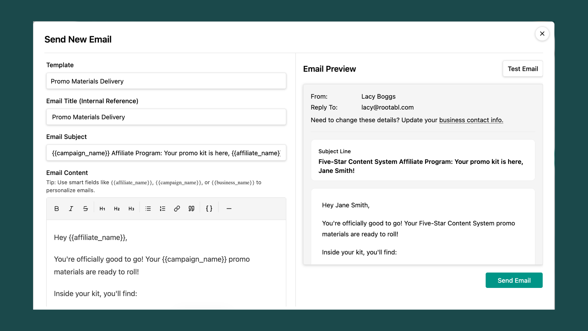588x331 pixels.
Task: Apply strikethrough formatting
Action: tap(85, 208)
